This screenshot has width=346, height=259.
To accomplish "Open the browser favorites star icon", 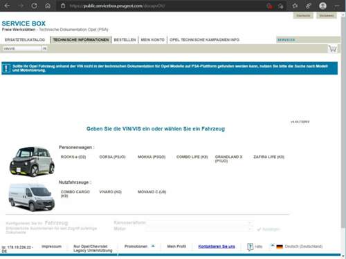I will [x=295, y=6].
